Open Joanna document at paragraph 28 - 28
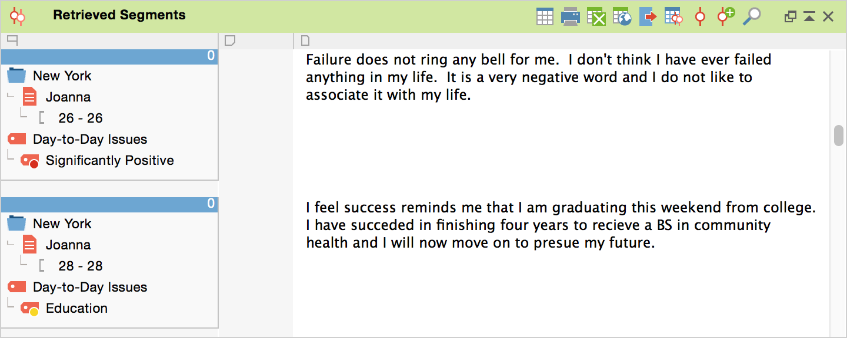Image resolution: width=847 pixels, height=338 pixels. (x=81, y=266)
